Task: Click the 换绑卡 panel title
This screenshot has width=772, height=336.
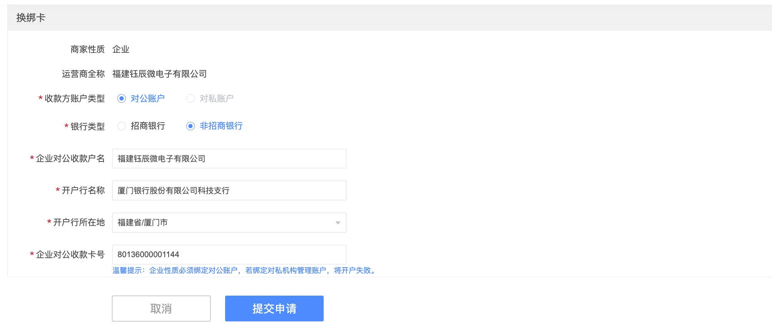Action: pyautogui.click(x=31, y=18)
